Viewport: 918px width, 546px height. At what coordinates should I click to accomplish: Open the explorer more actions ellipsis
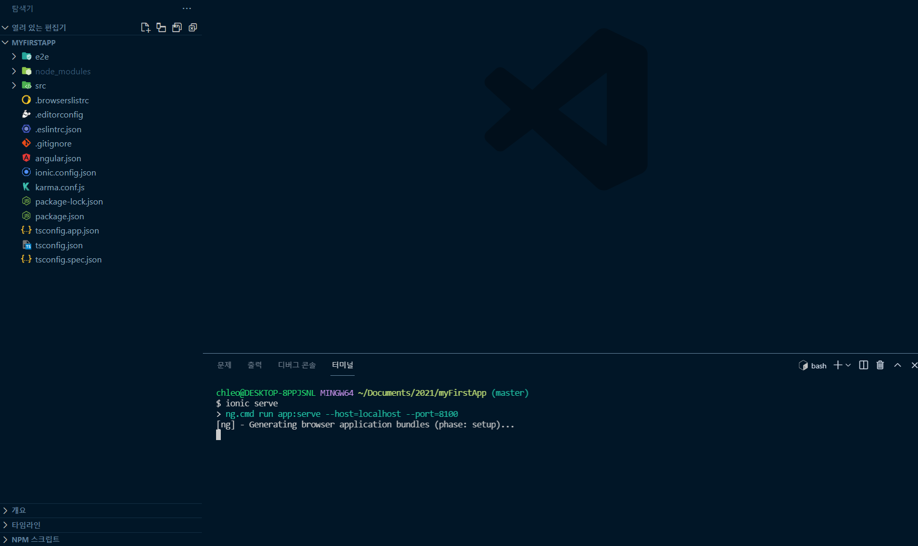[x=187, y=8]
